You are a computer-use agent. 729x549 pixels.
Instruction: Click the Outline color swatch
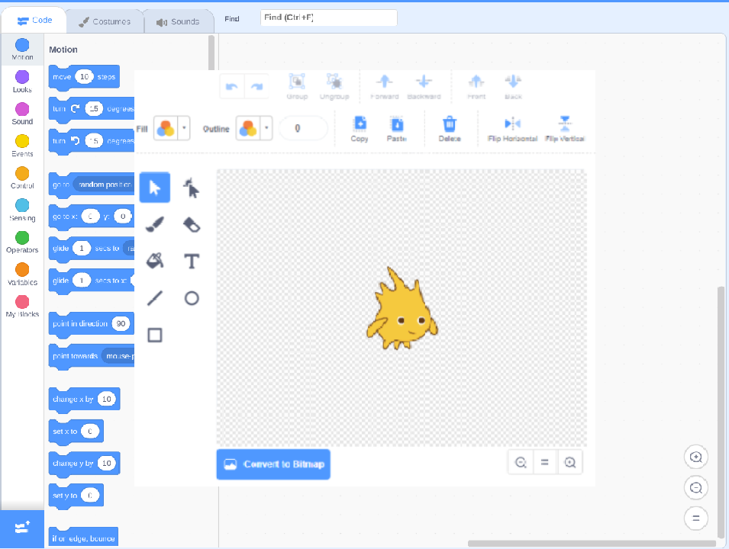[x=248, y=128]
